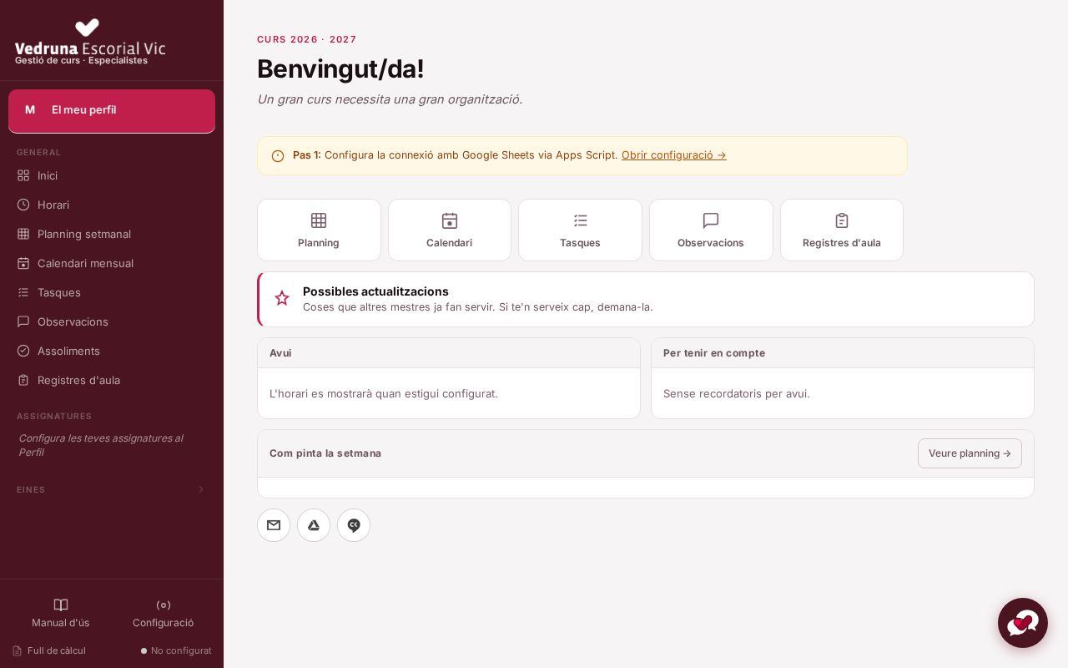Click the No configurat status indicator
Screen dimensions: 1068x668
(x=176, y=650)
